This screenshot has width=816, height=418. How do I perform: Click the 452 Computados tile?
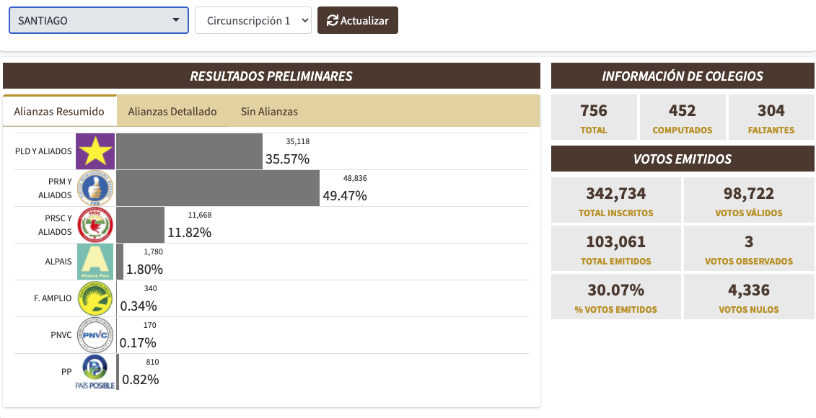tap(682, 117)
